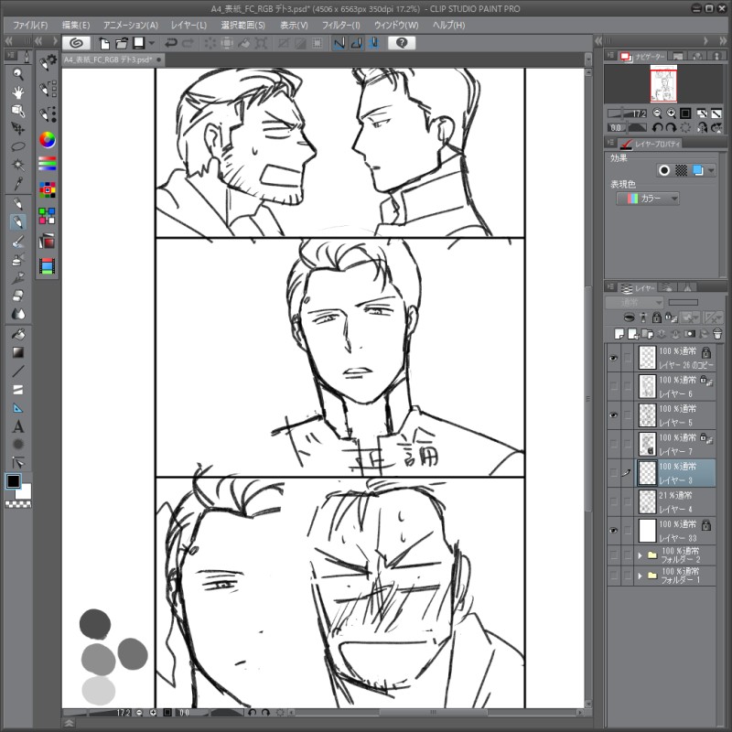Toggle snap to ruler in command bar
732x732 pixels.
click(339, 43)
